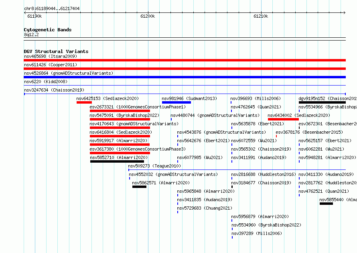Click the nsv465698 (Itsara2009) label
The height and width of the screenshot is (253, 357).
click(x=51, y=56)
